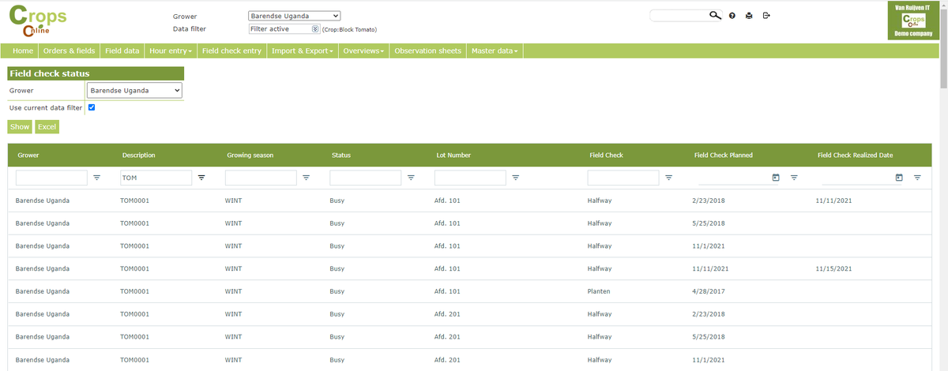
Task: Open calendar picker for Field Check Planned
Action: point(776,178)
